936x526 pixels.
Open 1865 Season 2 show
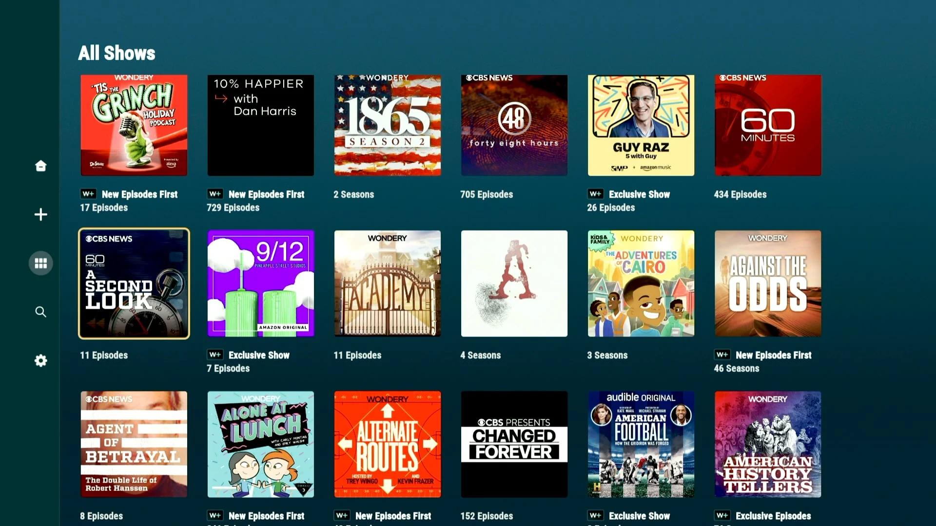388,125
